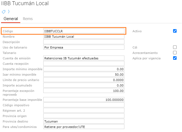182x132 pixels.
Task: Select the General tab
Action: pos(11,19)
